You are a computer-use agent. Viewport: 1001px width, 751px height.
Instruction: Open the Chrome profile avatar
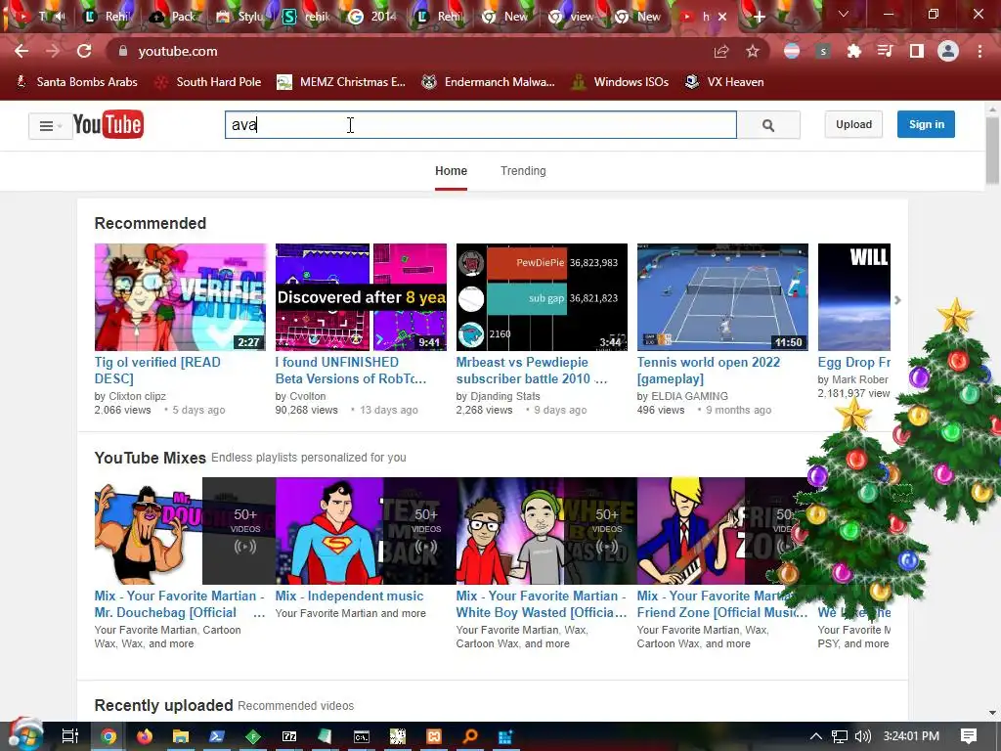(948, 51)
